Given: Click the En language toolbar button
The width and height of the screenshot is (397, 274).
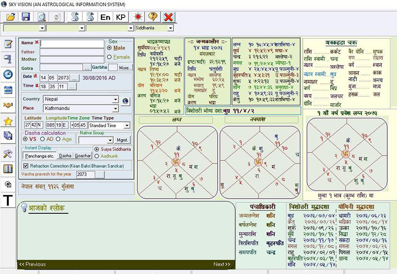Looking at the screenshot, I should (105, 17).
